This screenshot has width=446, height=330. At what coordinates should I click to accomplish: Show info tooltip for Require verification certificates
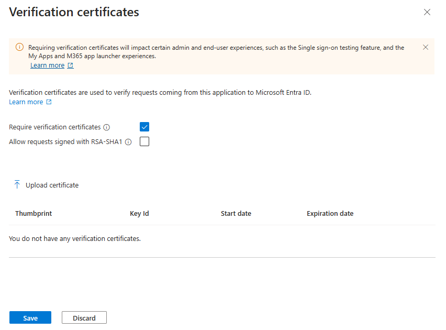pyautogui.click(x=107, y=127)
